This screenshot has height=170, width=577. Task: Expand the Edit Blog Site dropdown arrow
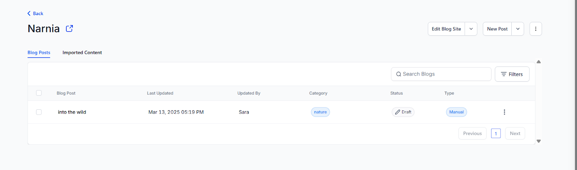point(471,29)
